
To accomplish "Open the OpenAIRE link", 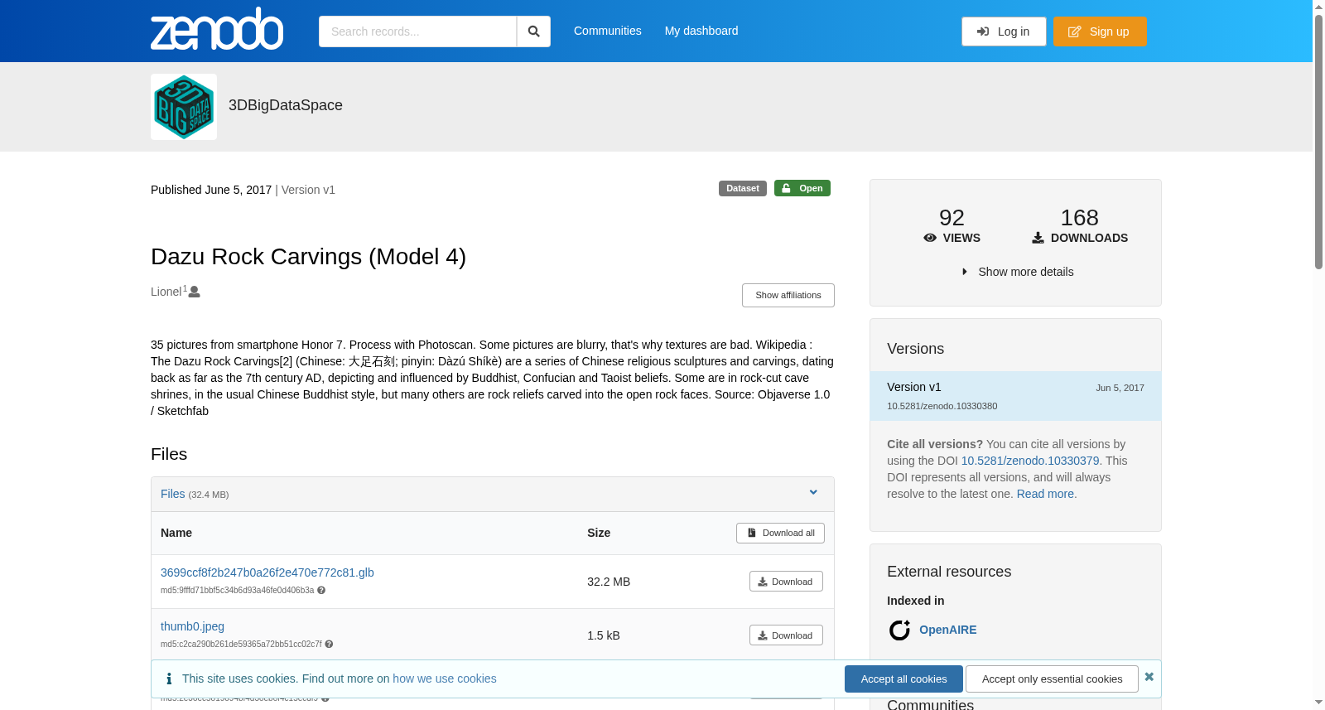I will point(947,630).
